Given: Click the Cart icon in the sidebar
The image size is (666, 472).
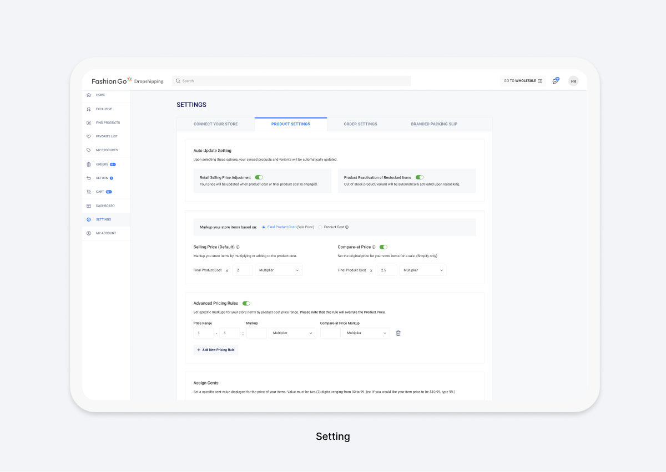Looking at the screenshot, I should 89,192.
